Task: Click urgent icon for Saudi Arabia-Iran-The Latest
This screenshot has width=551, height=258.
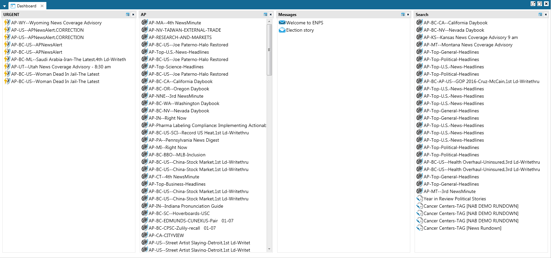Action: pyautogui.click(x=7, y=59)
